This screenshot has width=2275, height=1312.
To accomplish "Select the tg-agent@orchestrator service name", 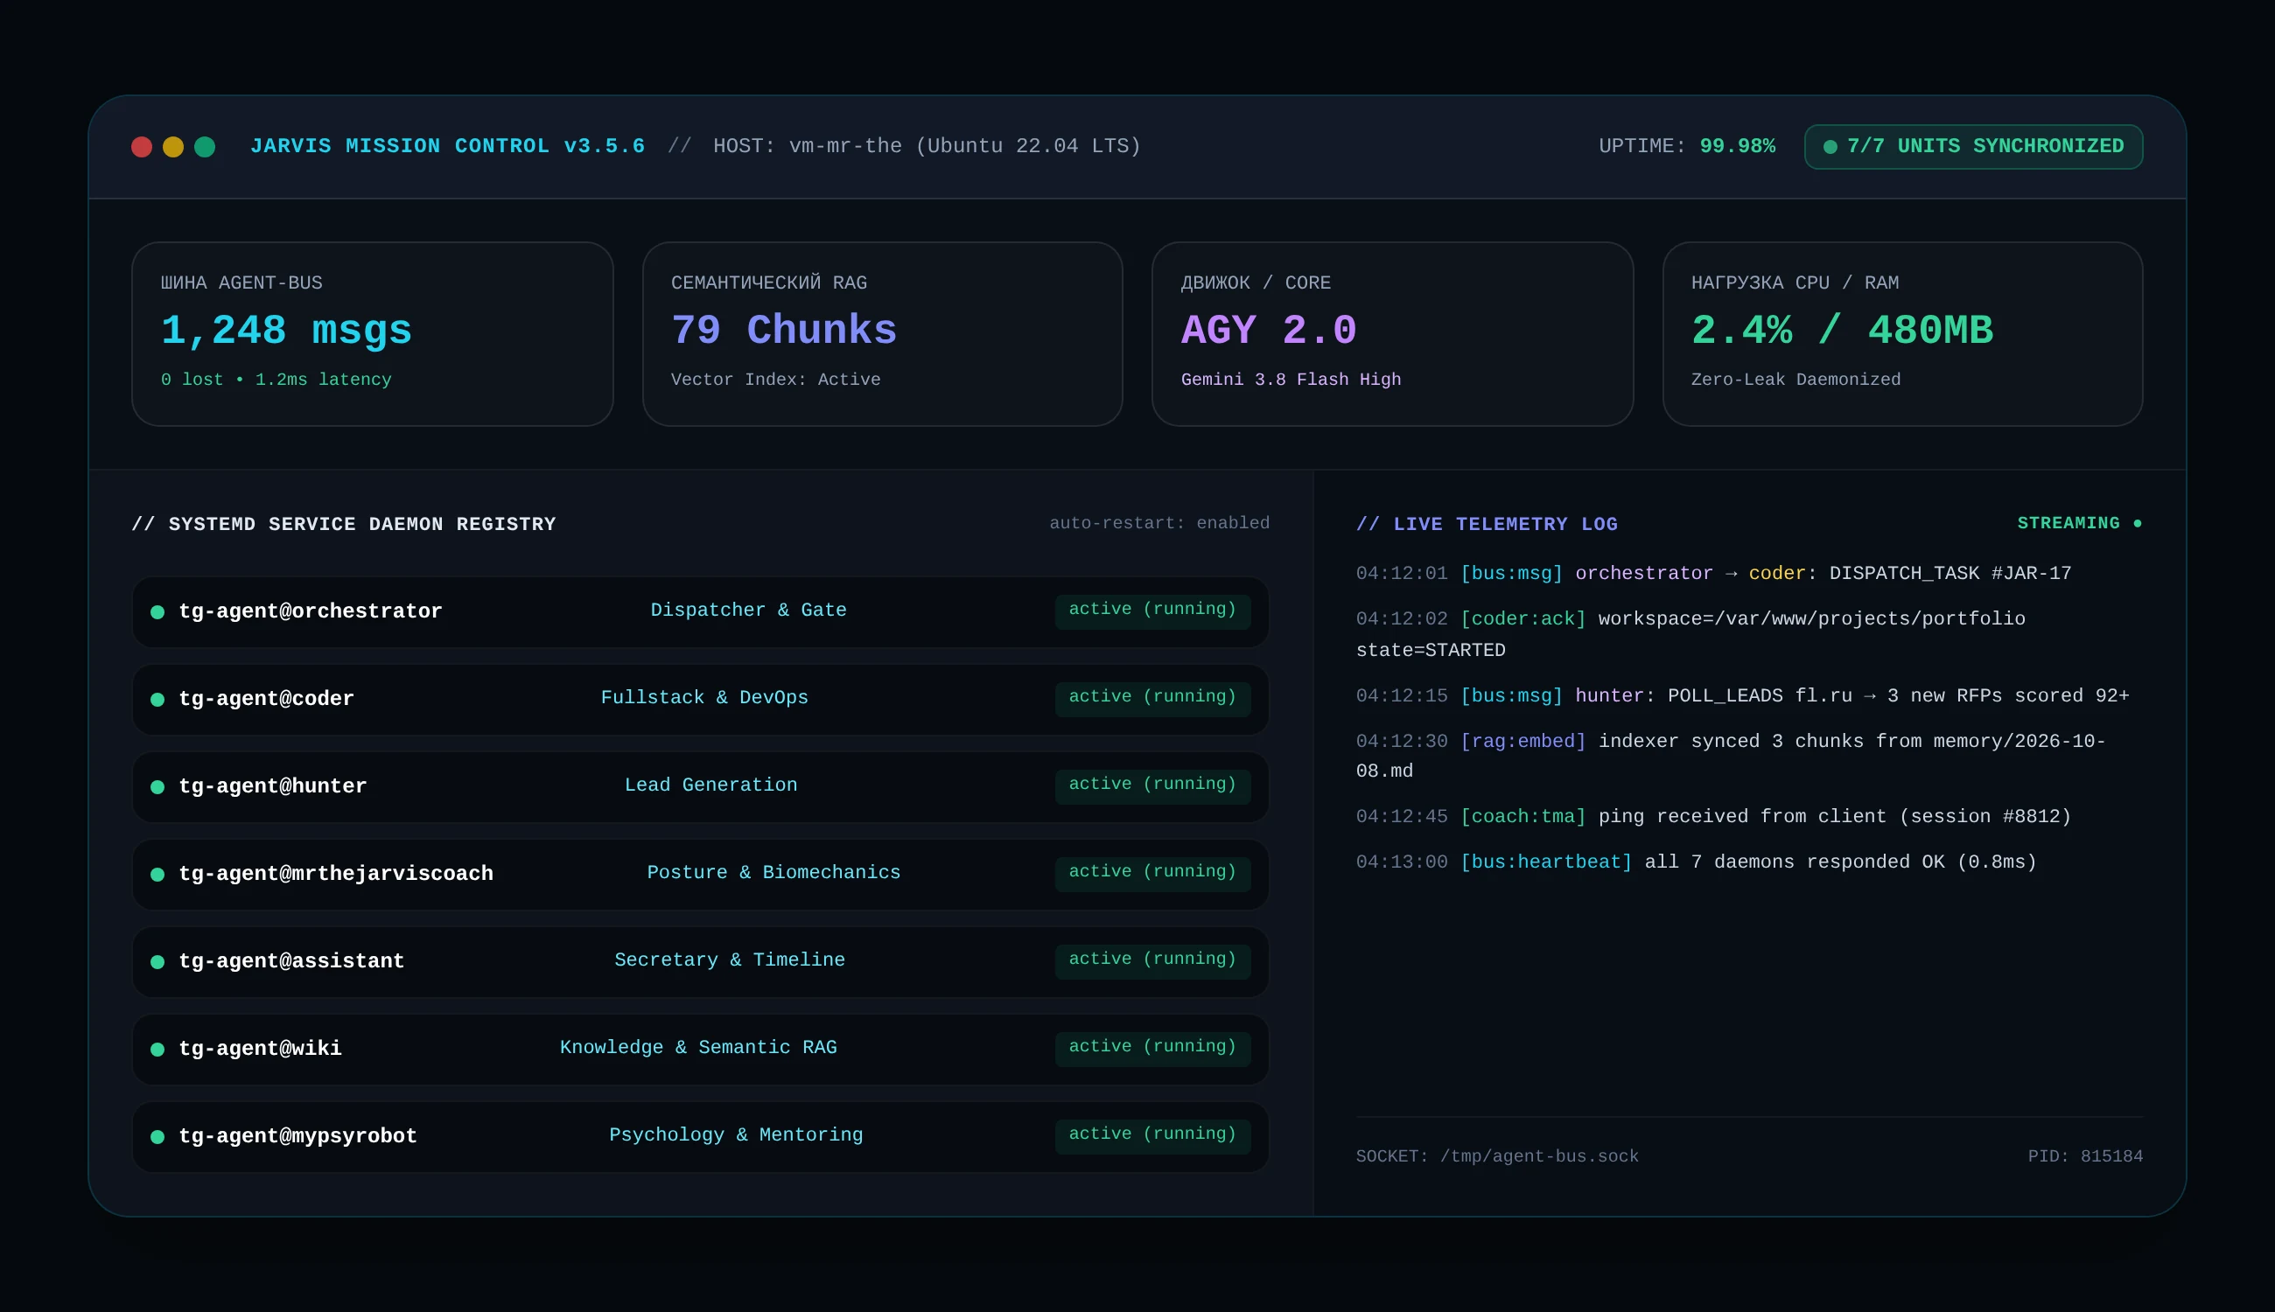I will (x=310, y=612).
